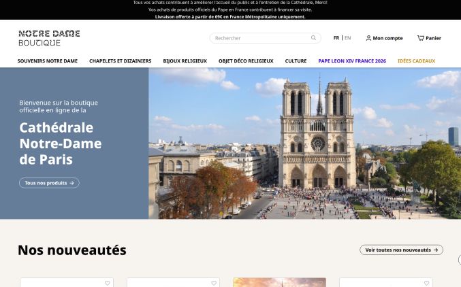Click the user profile icon
Image resolution: width=461 pixels, height=287 pixels.
(368, 38)
